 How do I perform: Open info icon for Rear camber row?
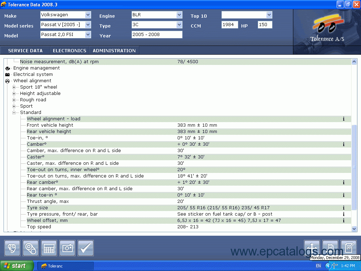coord(343,182)
